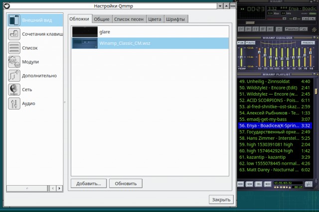
Task: Click sidebar scroll left arrow button
Action: coord(53,189)
